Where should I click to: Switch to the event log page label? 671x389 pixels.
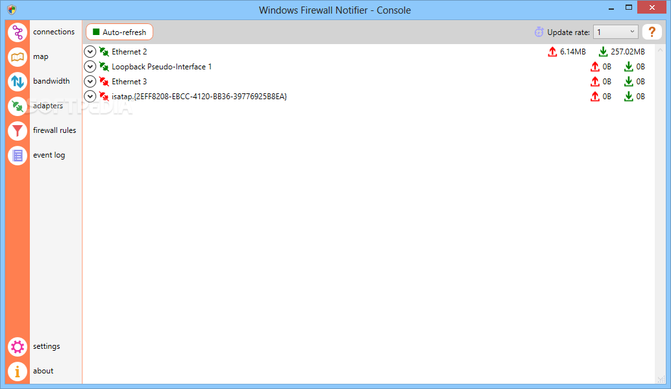pos(49,155)
